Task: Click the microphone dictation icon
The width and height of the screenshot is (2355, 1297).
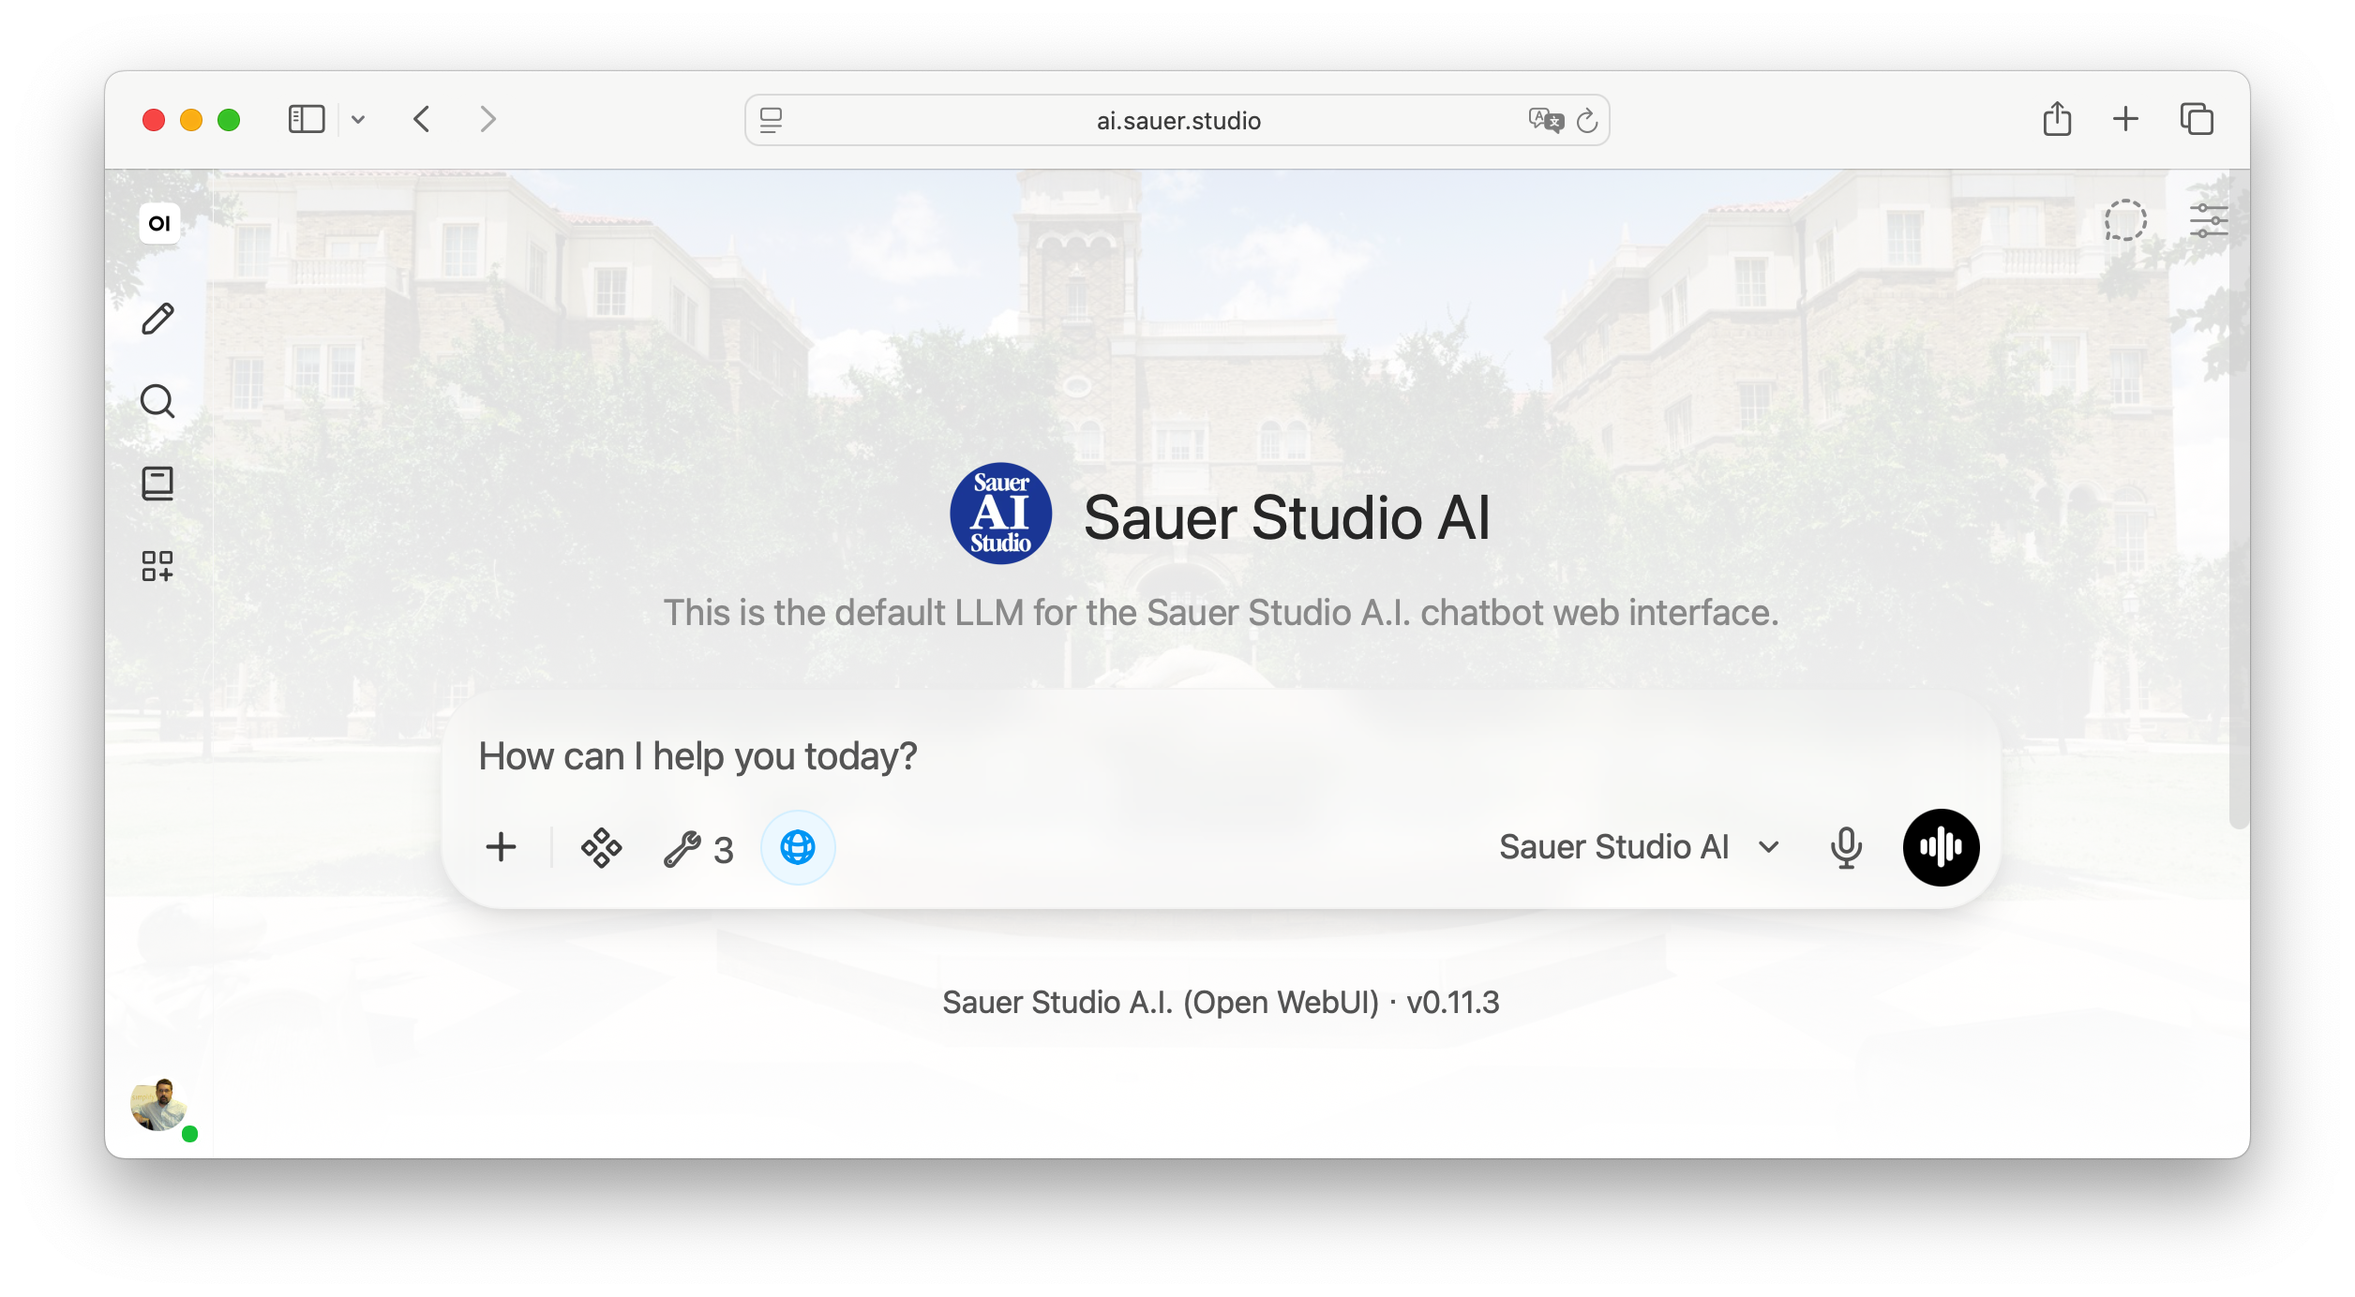Action: [1846, 847]
